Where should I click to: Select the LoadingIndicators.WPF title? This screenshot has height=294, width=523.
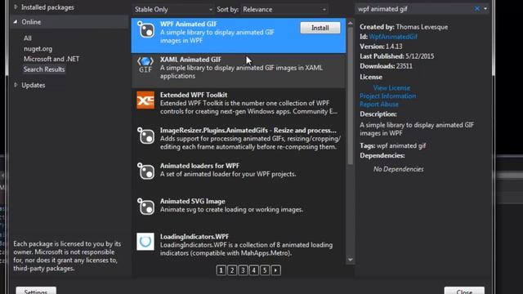pyautogui.click(x=194, y=236)
